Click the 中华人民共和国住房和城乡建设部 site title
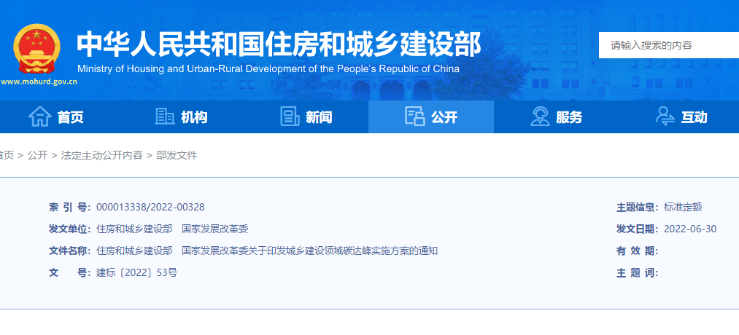Image resolution: width=739 pixels, height=335 pixels. pyautogui.click(x=279, y=45)
